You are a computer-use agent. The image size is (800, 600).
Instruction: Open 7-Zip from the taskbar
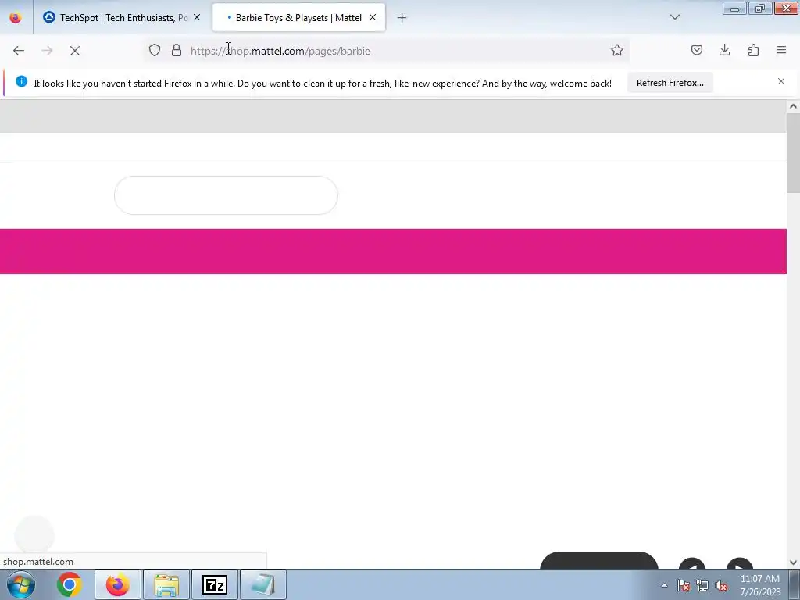click(x=214, y=584)
